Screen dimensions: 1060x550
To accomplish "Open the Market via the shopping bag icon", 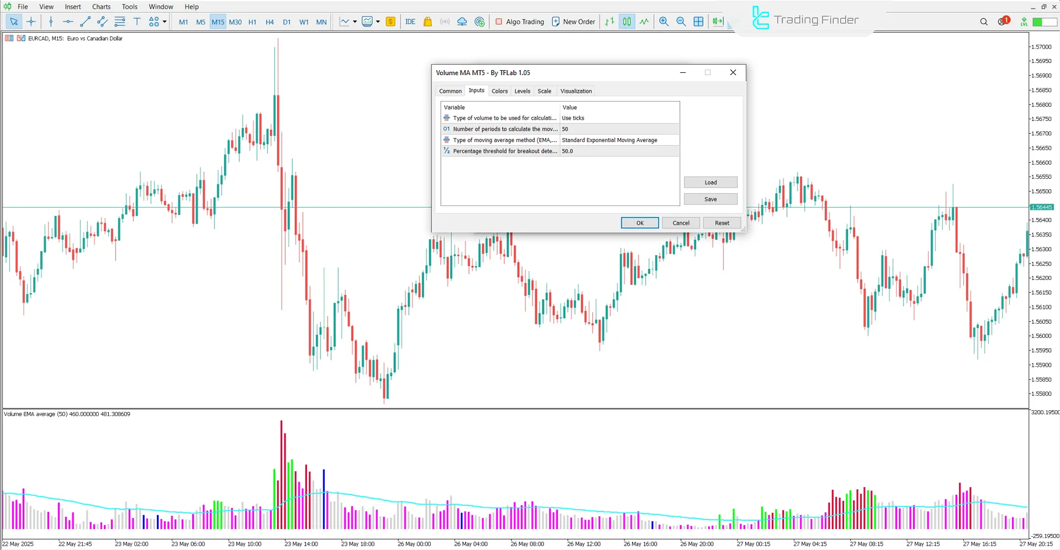I will 427,22.
